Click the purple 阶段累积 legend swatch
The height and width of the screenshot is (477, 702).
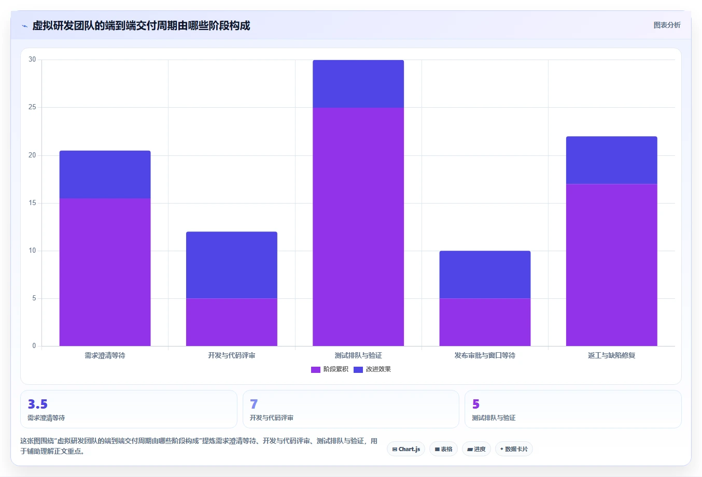(316, 369)
